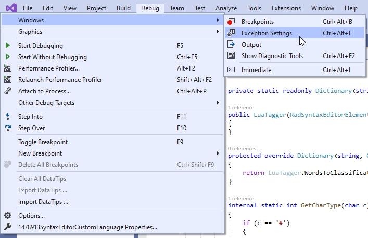Click the Attach to Process gear icon
Viewport: 368px width, 238px height.
tap(8, 91)
